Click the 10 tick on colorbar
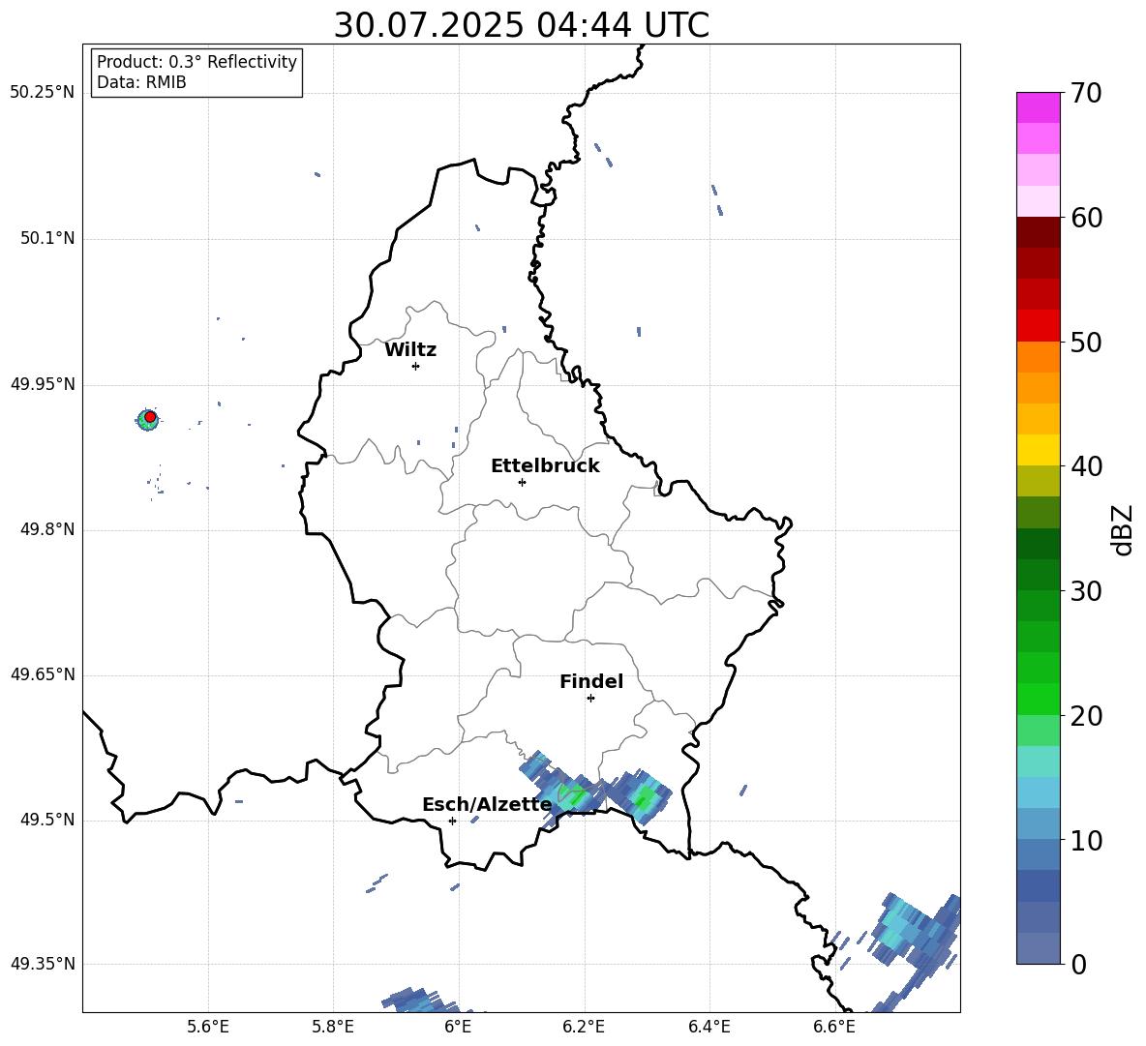Image resolution: width=1146 pixels, height=1046 pixels. pyautogui.click(x=1086, y=840)
